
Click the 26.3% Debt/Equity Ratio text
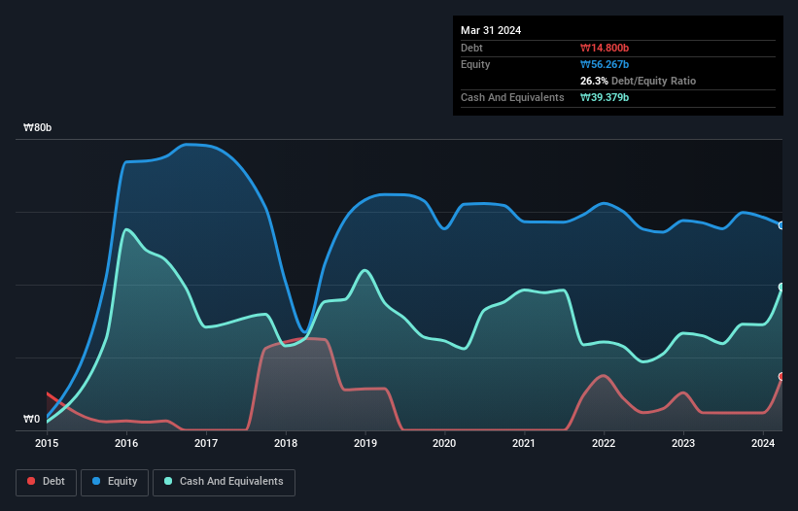click(x=638, y=81)
